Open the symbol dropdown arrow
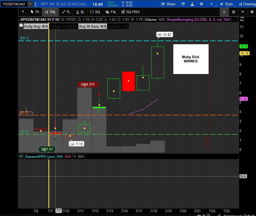 coord(30,4)
